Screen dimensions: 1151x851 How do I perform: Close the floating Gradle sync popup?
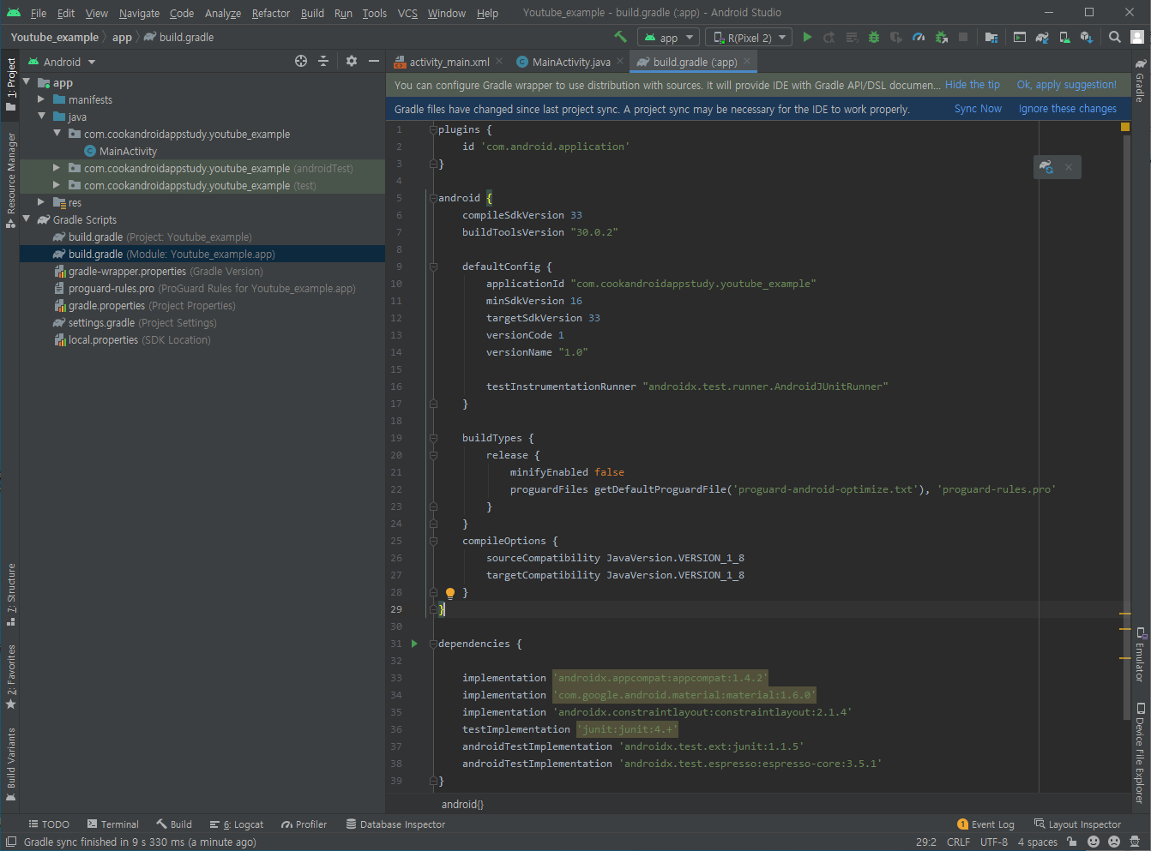tap(1069, 167)
